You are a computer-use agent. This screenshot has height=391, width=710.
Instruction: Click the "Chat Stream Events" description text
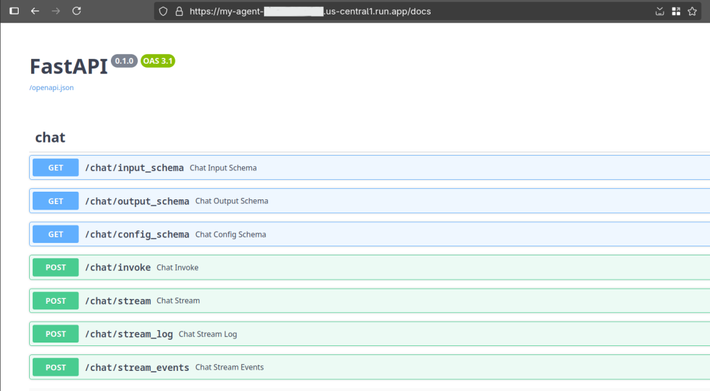[x=230, y=367]
